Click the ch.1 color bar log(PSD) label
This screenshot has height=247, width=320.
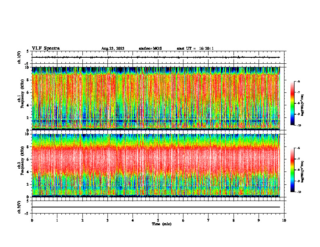pyautogui.click(x=303, y=105)
